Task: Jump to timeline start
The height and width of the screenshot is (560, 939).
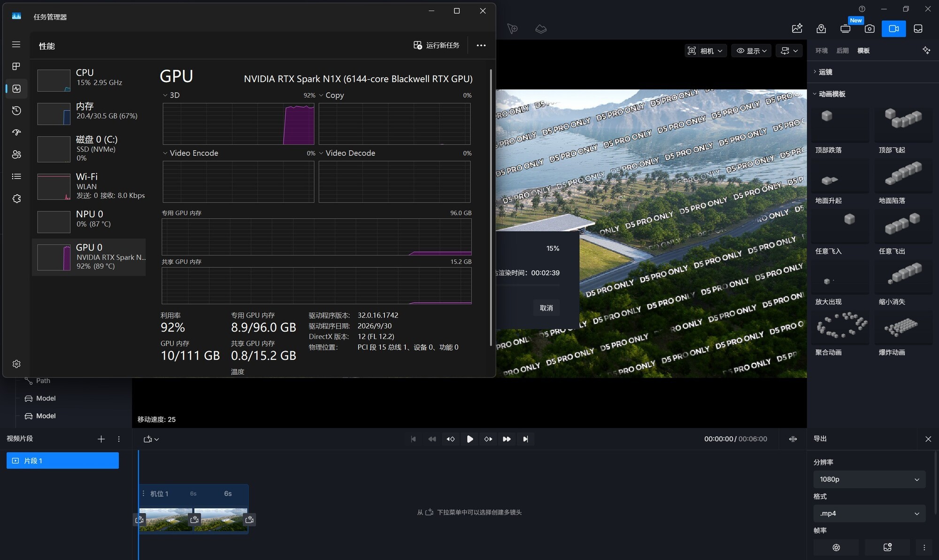Action: coord(413,439)
